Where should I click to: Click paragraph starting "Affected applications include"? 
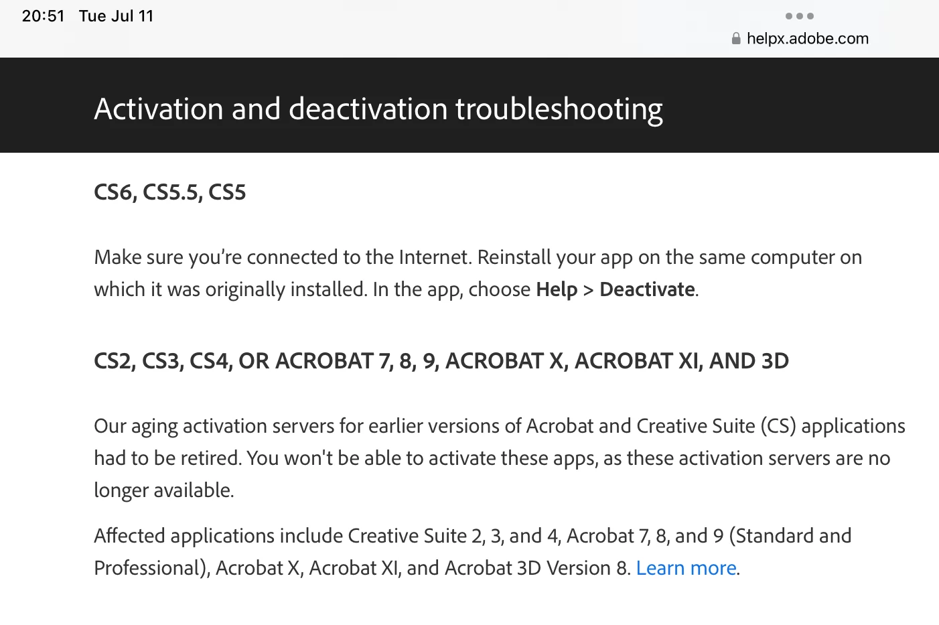(473, 552)
